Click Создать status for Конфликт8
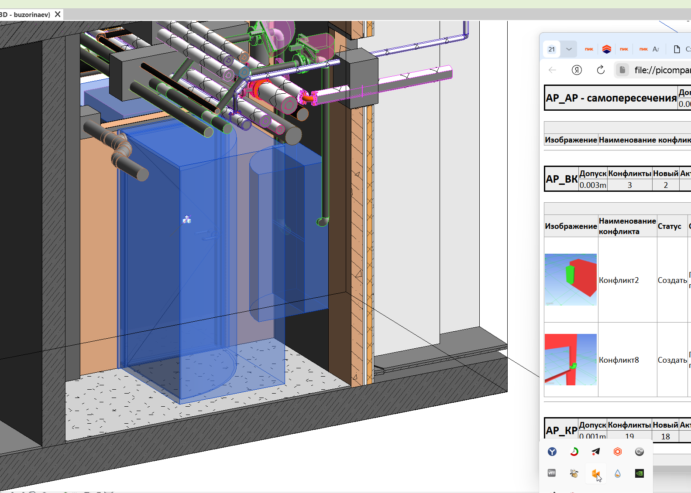The image size is (691, 493). (672, 360)
